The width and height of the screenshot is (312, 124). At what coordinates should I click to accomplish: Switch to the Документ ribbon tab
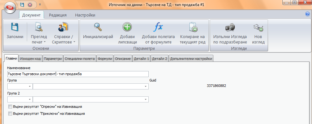pos(32,15)
